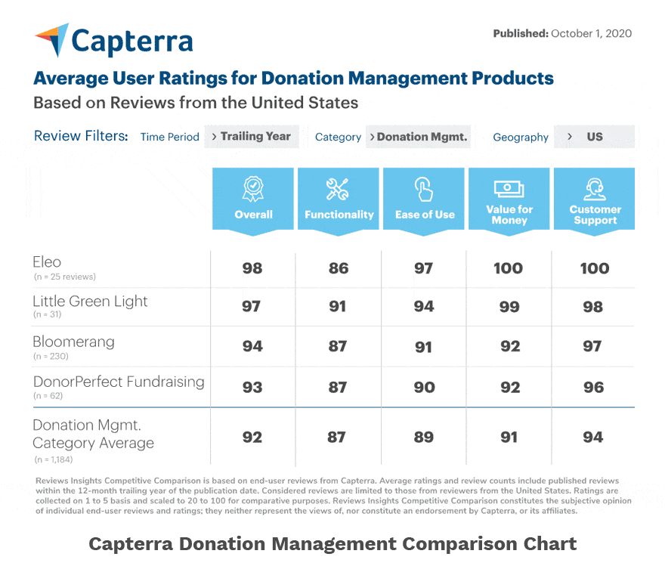Click the Capterra arrow logo
Viewport: 665px width, 566px height.
point(51,40)
